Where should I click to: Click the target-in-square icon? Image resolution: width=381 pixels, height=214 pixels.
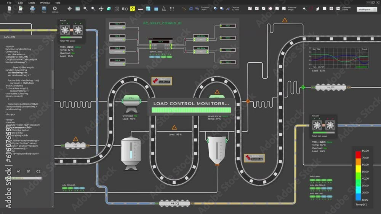tap(331, 8)
